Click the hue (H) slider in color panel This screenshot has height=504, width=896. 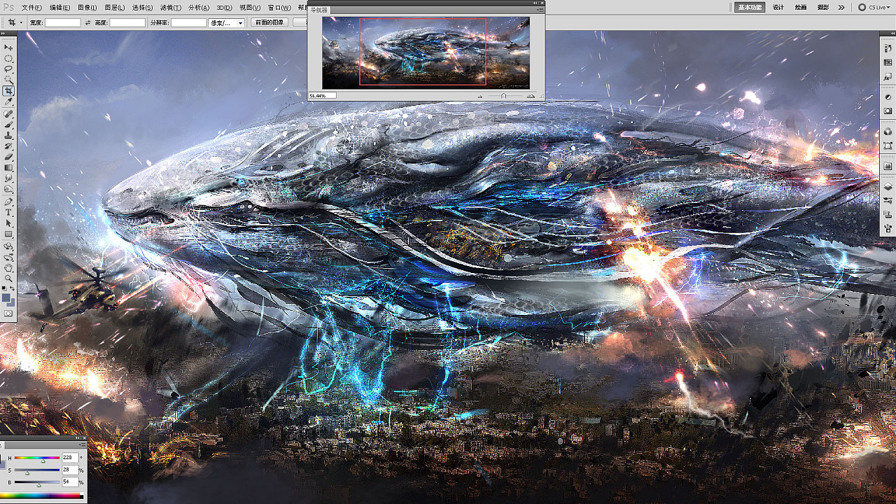[37, 458]
